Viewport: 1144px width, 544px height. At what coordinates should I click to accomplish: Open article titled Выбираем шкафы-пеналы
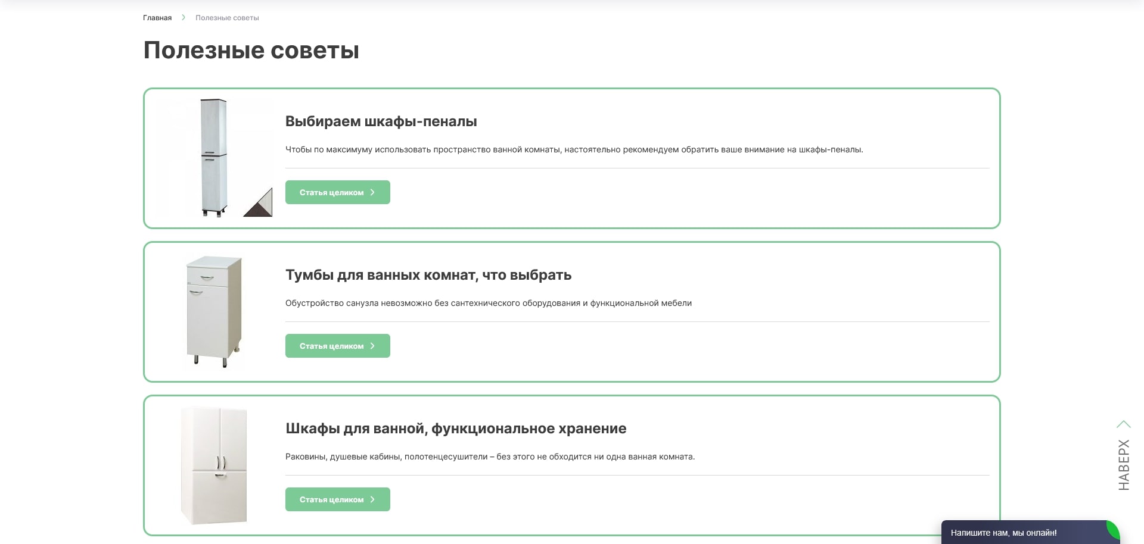click(x=381, y=121)
